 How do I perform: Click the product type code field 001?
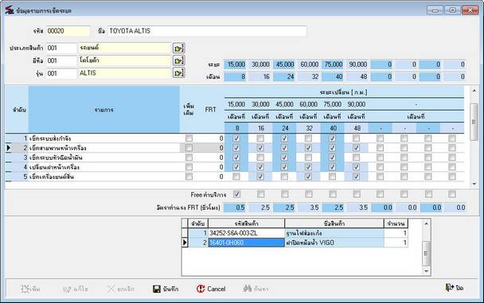(61, 48)
